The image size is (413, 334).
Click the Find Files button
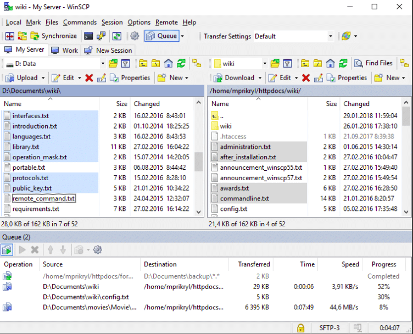[373, 63]
